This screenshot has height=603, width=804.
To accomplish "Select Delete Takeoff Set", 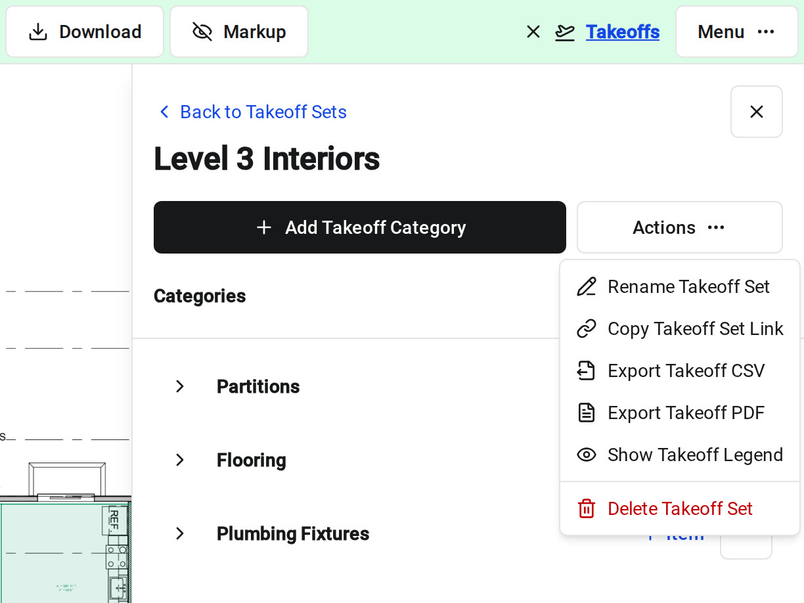I will pos(680,508).
